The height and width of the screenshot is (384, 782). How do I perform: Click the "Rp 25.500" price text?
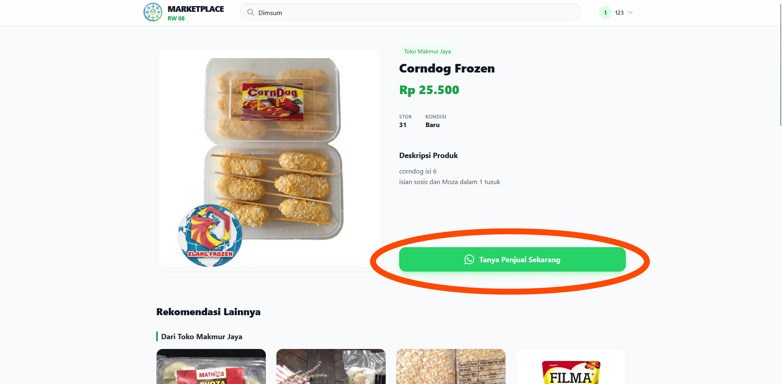429,90
